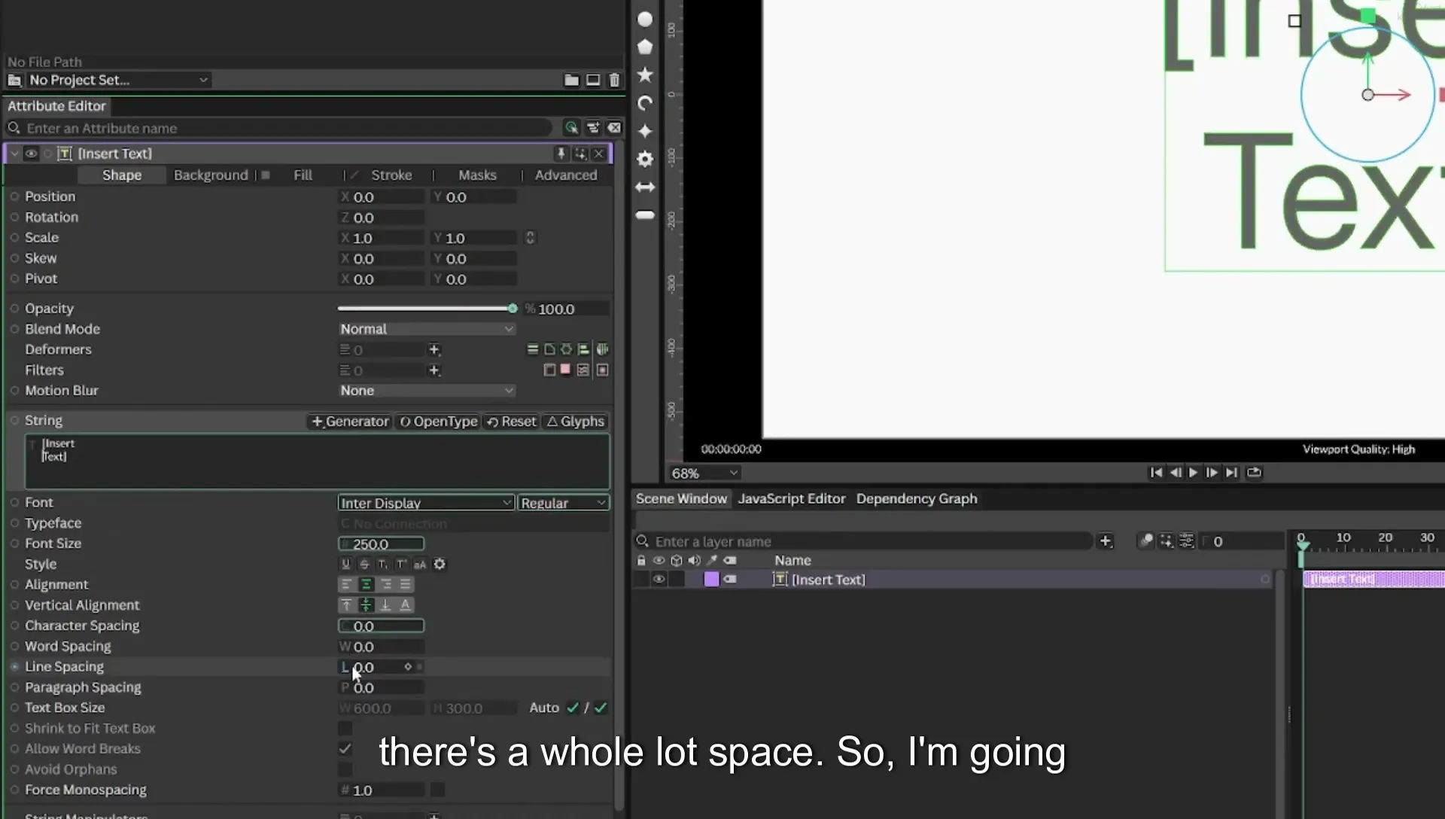1445x819 pixels.
Task: Set text alignment to center
Action: 366,584
